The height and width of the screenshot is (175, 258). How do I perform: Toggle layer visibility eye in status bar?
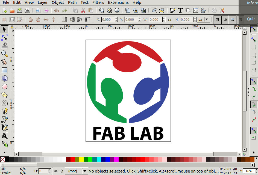pos(56,171)
